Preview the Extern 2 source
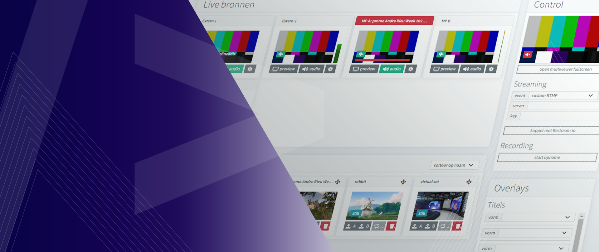The width and height of the screenshot is (599, 252). [x=284, y=69]
